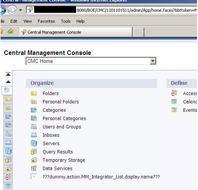The image size is (198, 190).
Task: Click the browser Back arrow button
Action: (3, 10)
